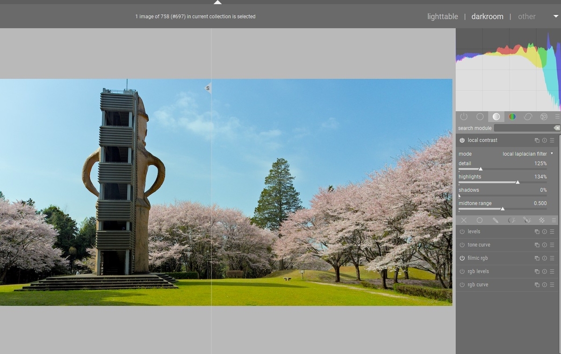This screenshot has height=354, width=561.
Task: Select the drawn mask pencil icon
Action: tap(496, 220)
